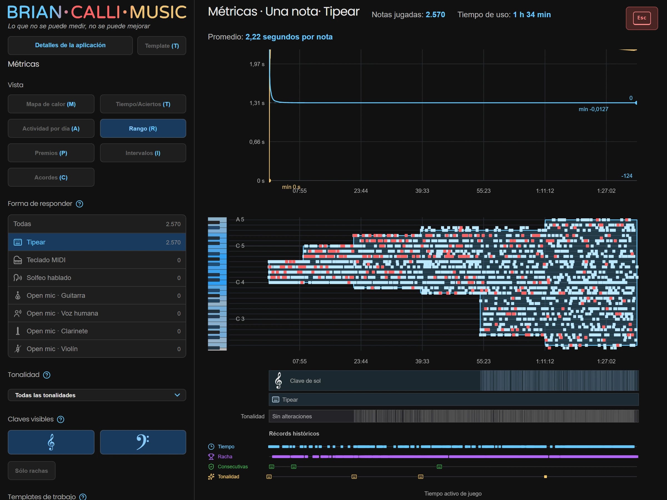This screenshot has height=500, width=667.
Task: Click the piano icon in the Teclado MIDI row
Action: (x=18, y=260)
